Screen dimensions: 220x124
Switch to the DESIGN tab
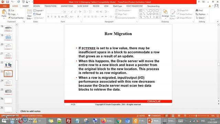click(36, 6)
